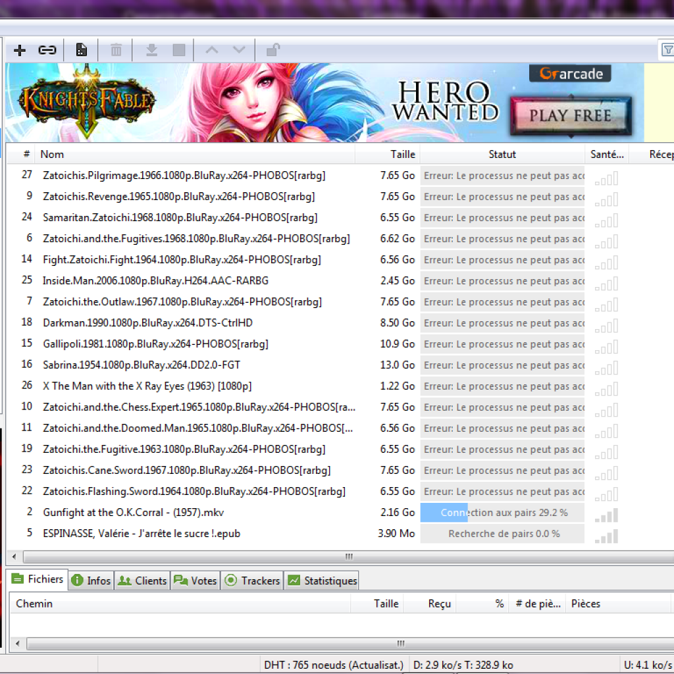Click the Create New Torrent file icon

tap(81, 50)
